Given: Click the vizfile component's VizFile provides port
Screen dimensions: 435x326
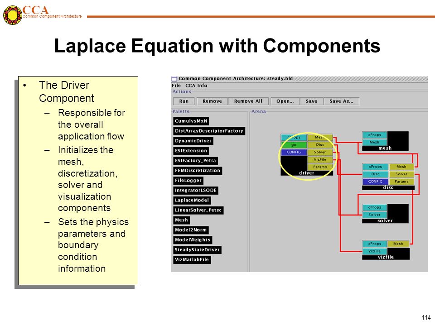Looking at the screenshot, I should pyautogui.click(x=375, y=251).
